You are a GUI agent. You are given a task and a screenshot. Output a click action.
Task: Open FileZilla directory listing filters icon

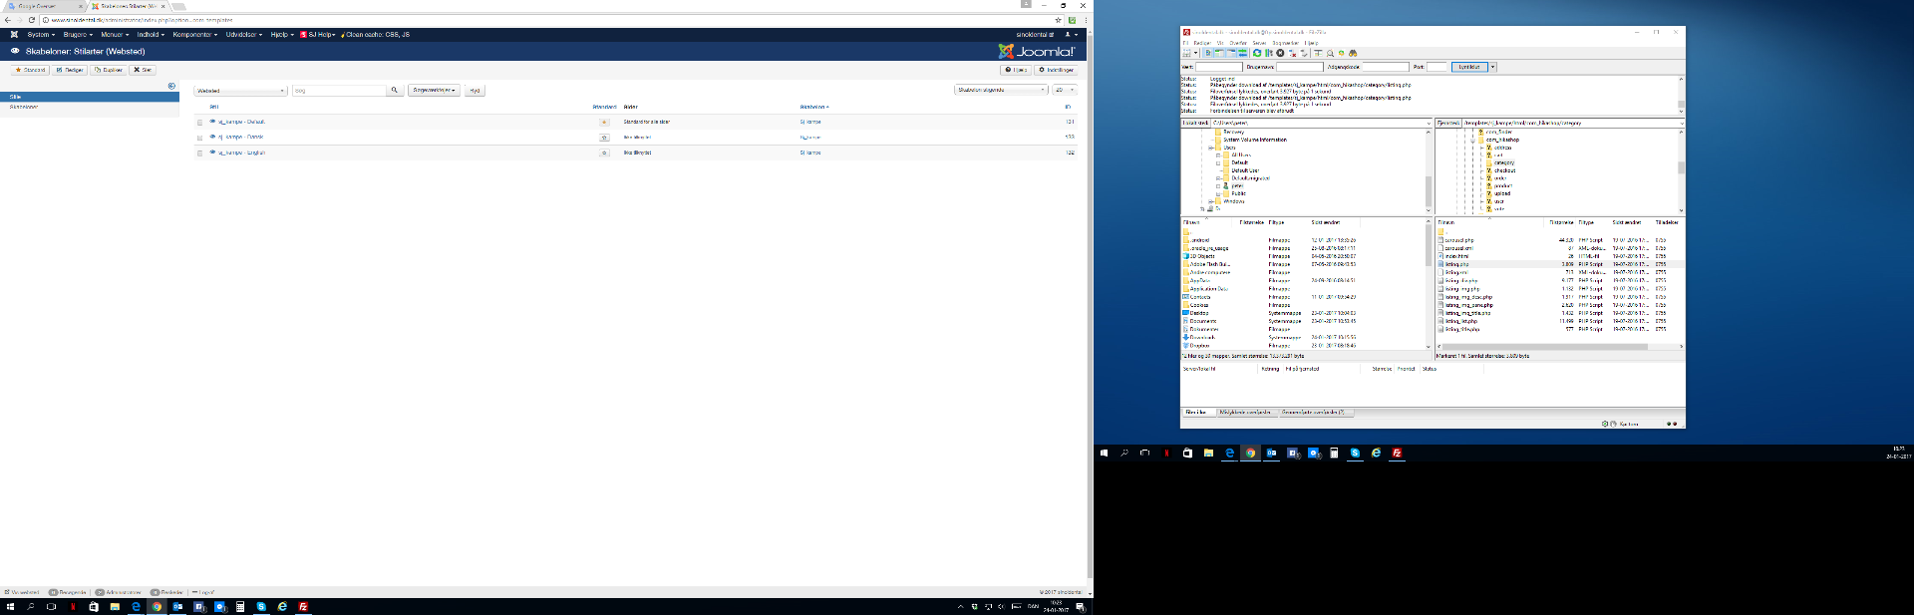1318,53
